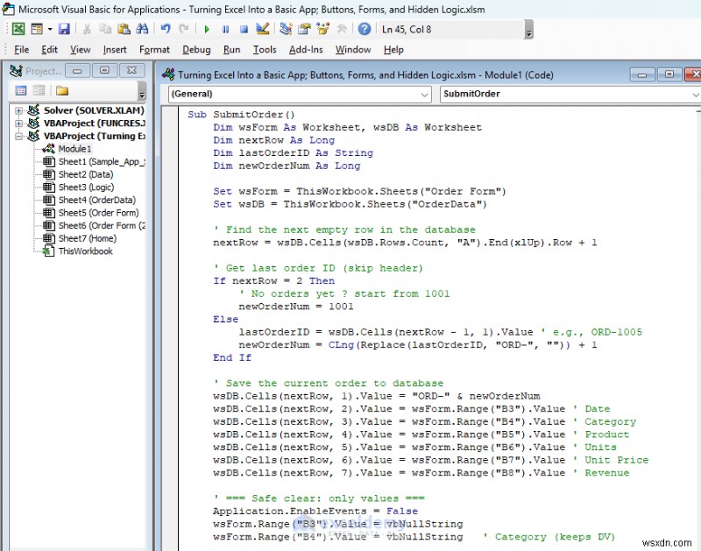This screenshot has height=551, width=701.
Task: Save the workbook with the disk icon
Action: [x=64, y=29]
